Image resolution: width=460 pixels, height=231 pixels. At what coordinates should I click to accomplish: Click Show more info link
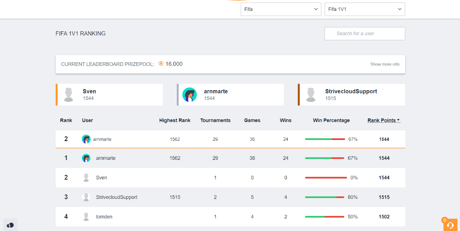385,64
